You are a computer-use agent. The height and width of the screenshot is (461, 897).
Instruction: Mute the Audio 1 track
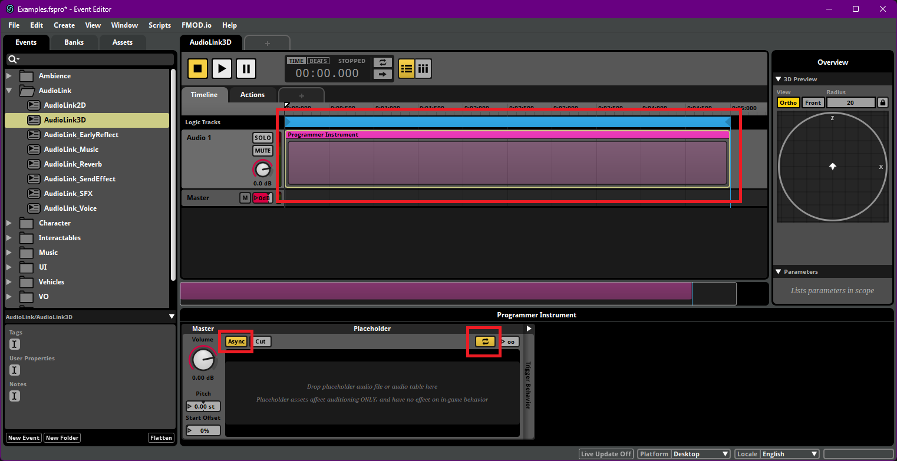262,151
